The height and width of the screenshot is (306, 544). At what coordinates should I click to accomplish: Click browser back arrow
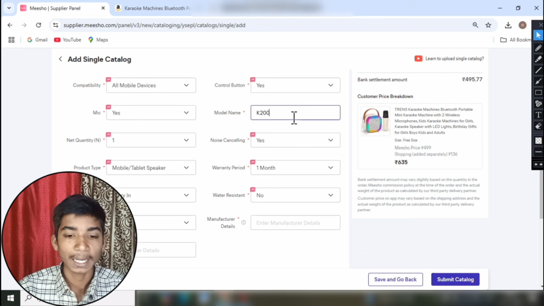(10, 25)
